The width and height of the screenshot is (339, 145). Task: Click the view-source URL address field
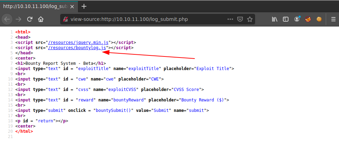[146, 19]
